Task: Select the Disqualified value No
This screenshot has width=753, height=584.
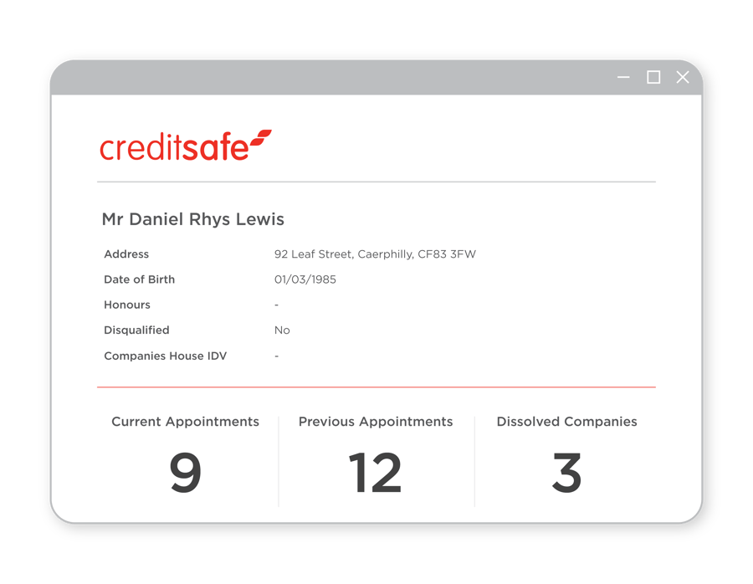Action: pyautogui.click(x=282, y=330)
